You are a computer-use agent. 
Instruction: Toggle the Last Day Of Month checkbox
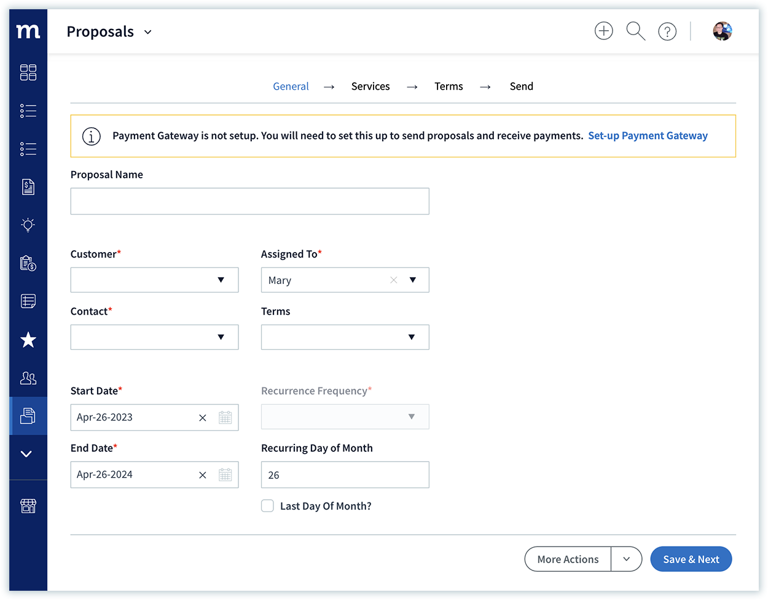267,506
